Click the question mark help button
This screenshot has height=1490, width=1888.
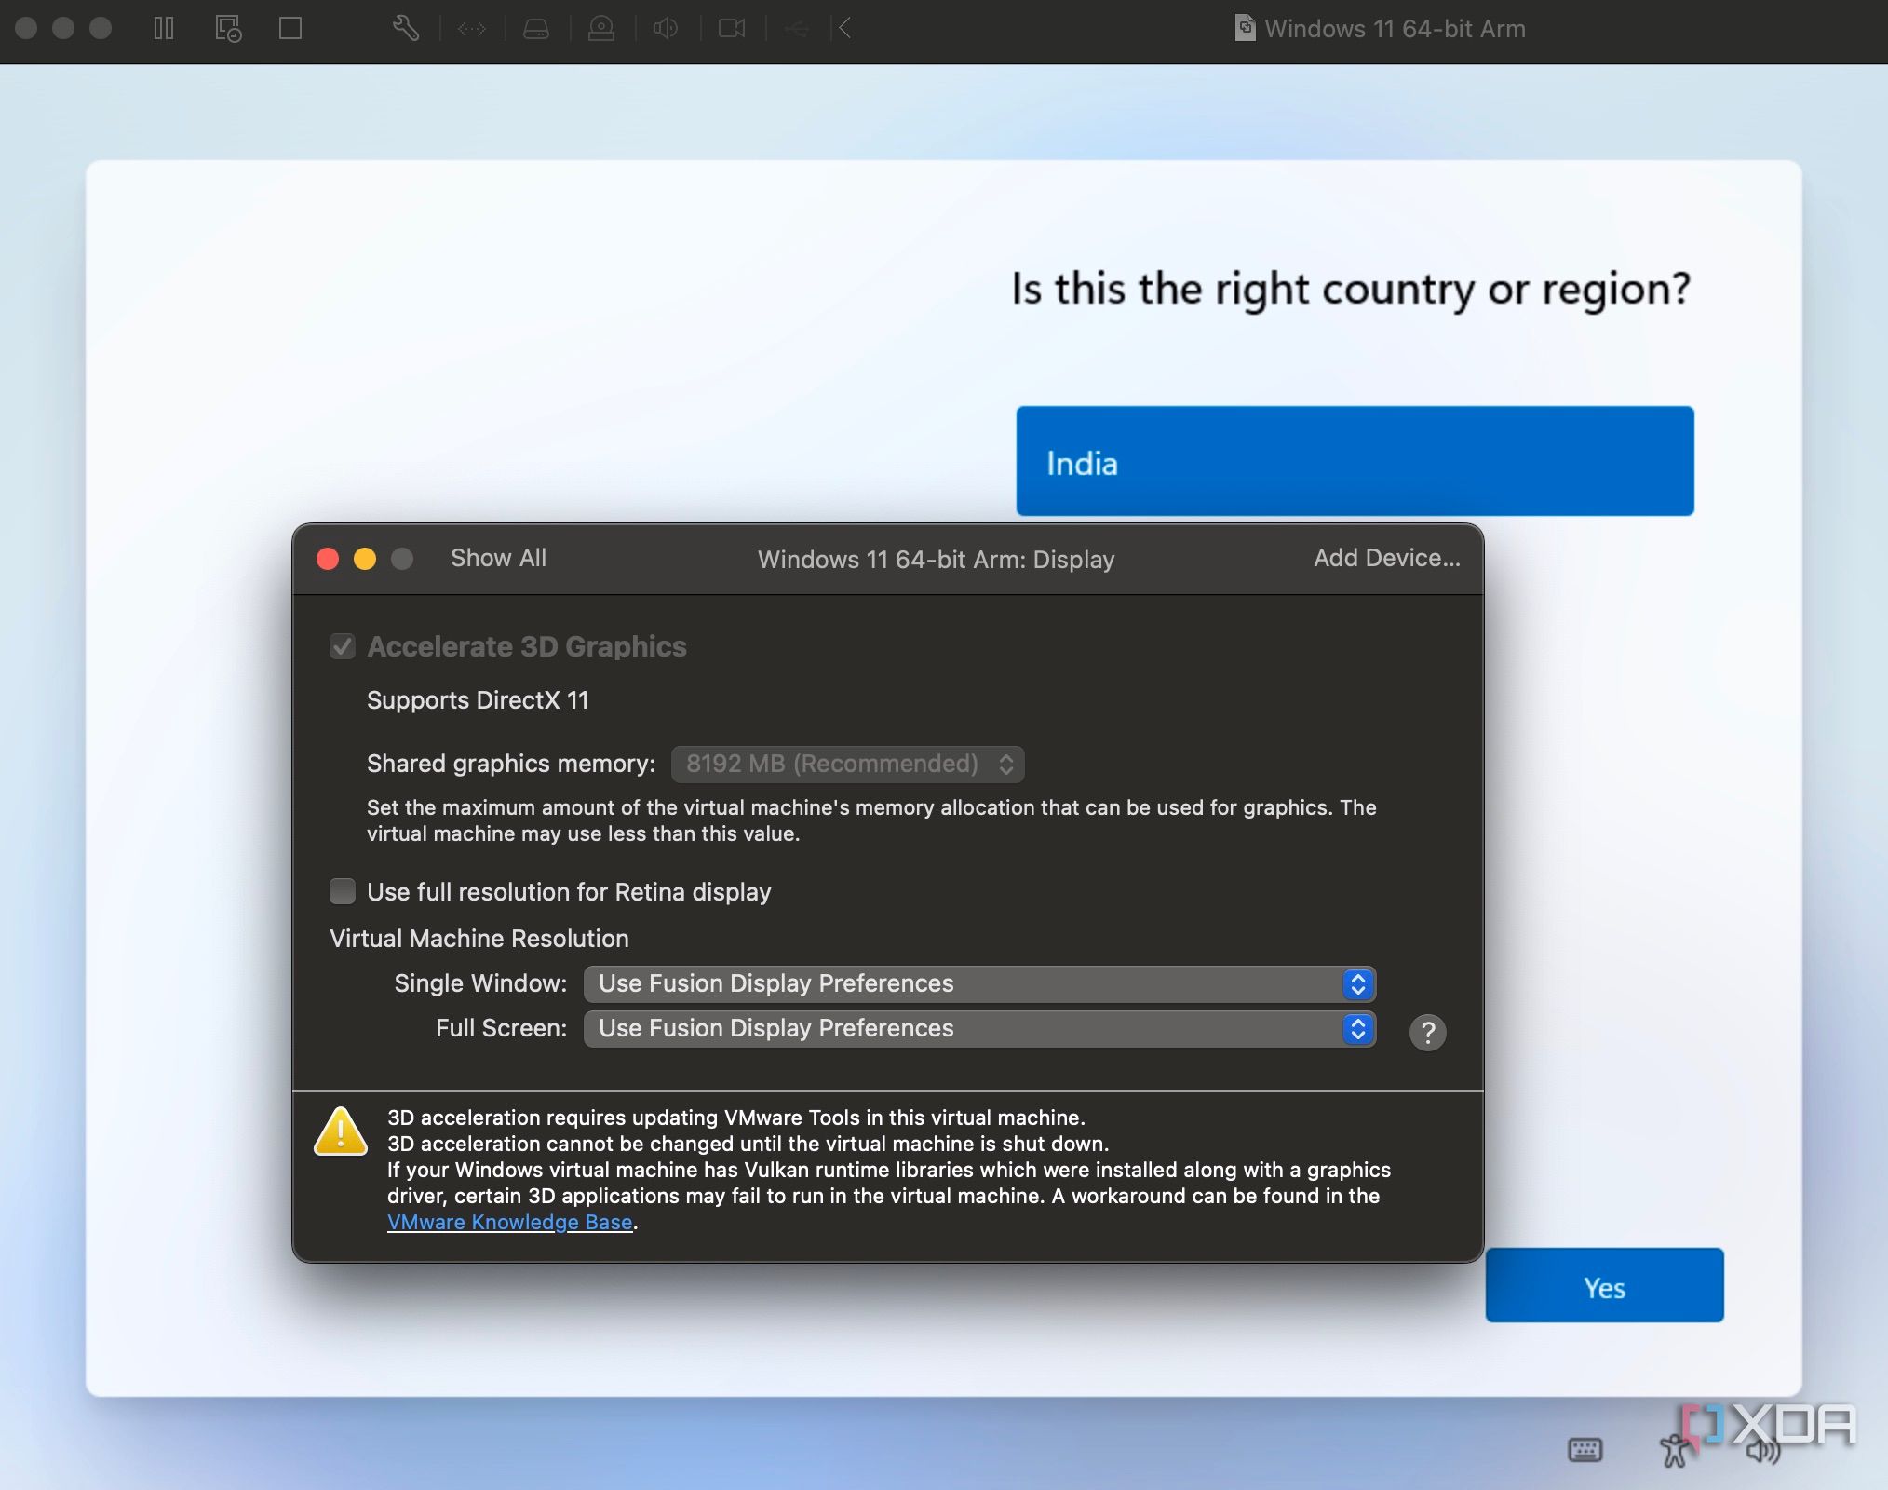pos(1427,1032)
